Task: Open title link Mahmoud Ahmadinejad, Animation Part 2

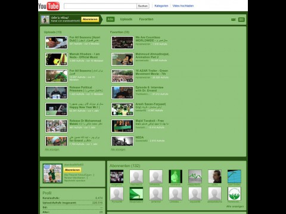Action: [153, 55]
